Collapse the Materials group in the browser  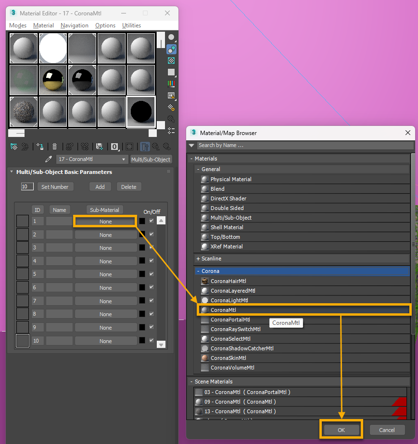click(x=191, y=159)
